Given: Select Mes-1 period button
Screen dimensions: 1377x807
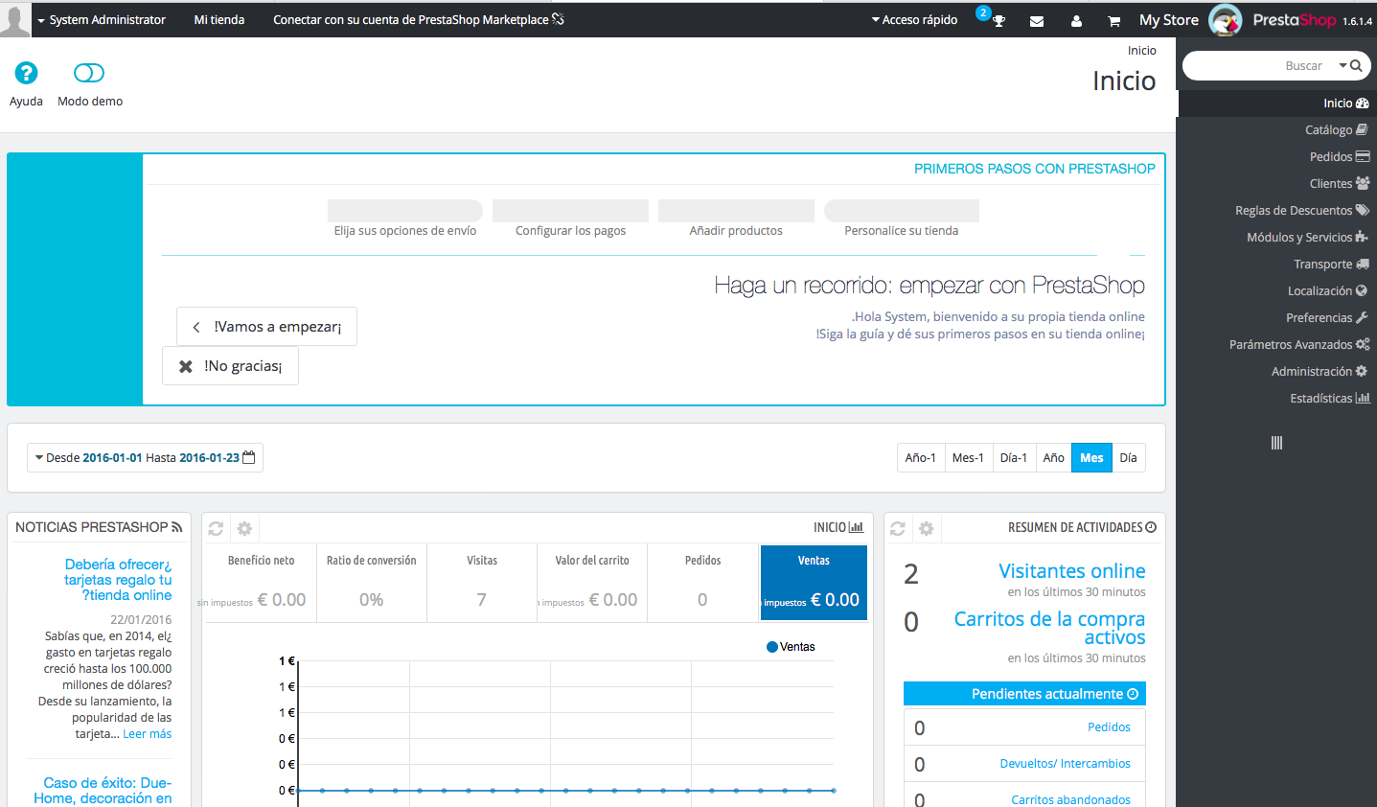Looking at the screenshot, I should [968, 458].
